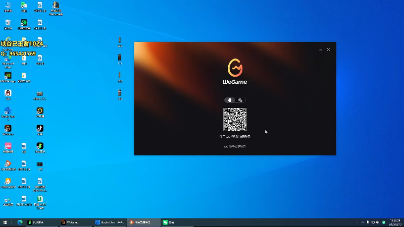404x227 pixels.
Task: Close the WeGame login window
Action: [329, 49]
